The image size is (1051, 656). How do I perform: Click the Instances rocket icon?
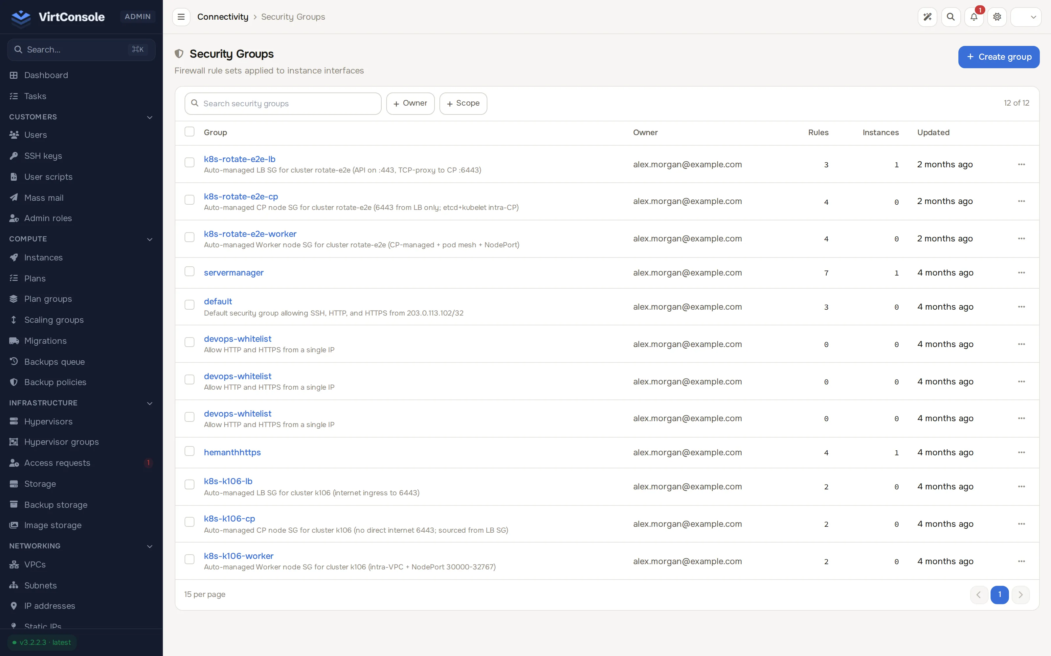click(x=14, y=257)
